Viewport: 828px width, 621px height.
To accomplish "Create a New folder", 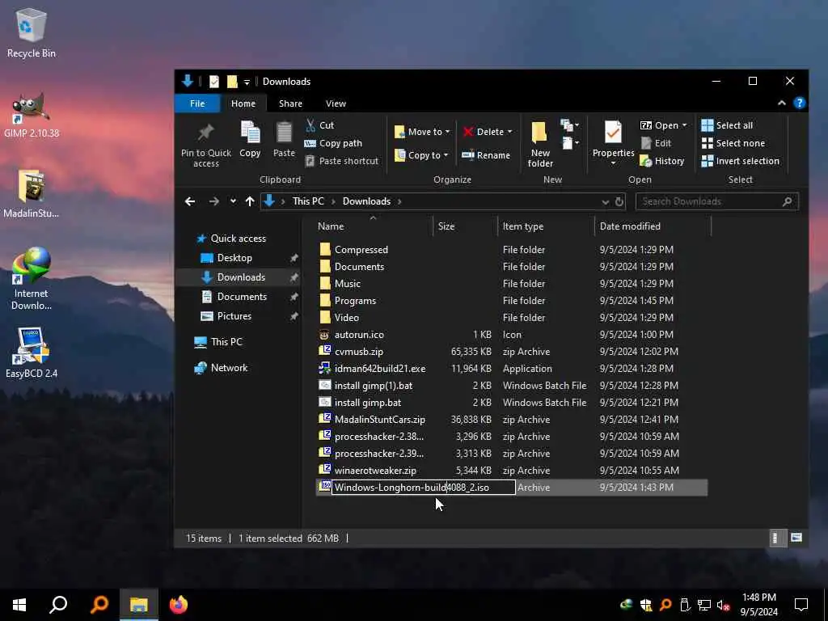I will point(539,144).
